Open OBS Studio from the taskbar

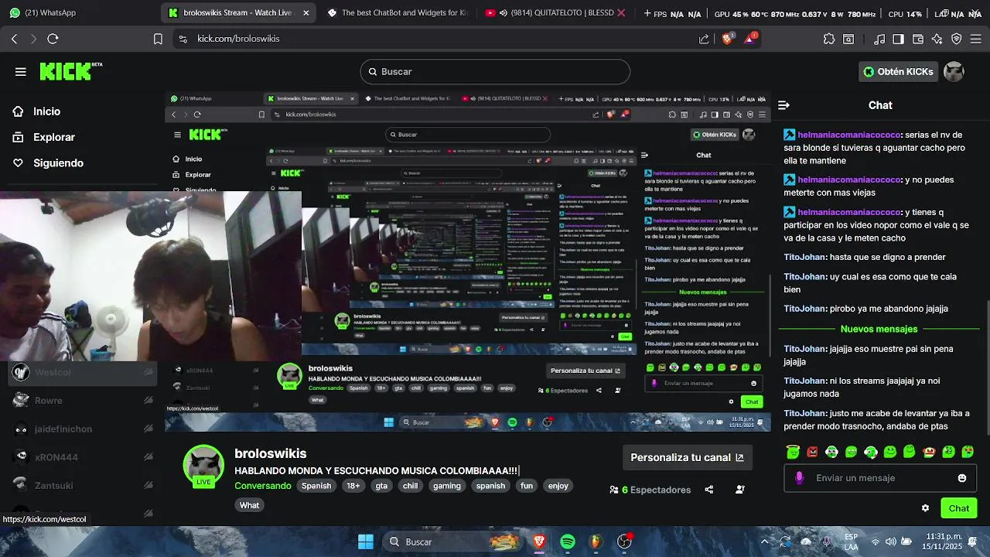[x=624, y=542]
